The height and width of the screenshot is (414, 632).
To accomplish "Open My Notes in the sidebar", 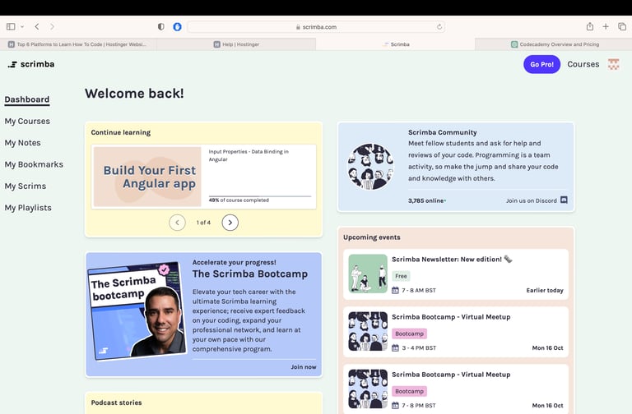I will pyautogui.click(x=22, y=143).
